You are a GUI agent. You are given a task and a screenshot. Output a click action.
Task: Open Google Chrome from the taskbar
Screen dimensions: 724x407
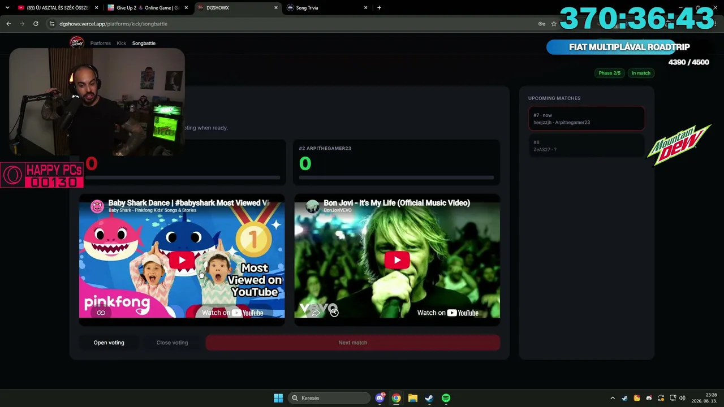pos(397,398)
